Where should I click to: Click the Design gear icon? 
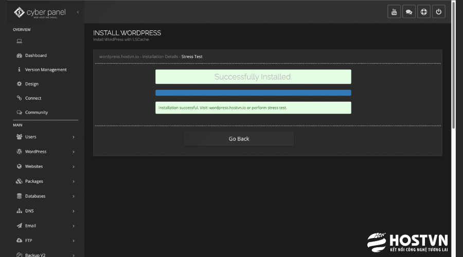pos(19,84)
